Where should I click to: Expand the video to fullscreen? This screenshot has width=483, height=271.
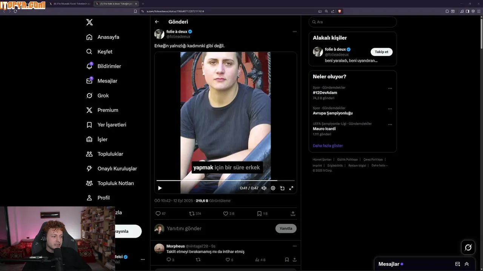(291, 188)
